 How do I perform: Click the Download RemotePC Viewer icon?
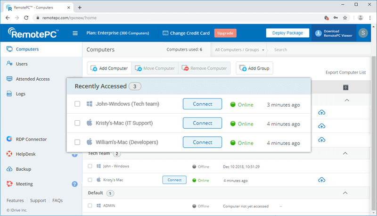(x=318, y=33)
